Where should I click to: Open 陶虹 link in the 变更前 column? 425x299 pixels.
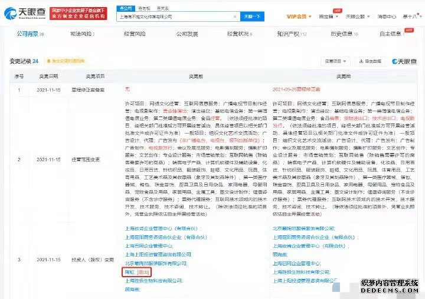[129, 272]
